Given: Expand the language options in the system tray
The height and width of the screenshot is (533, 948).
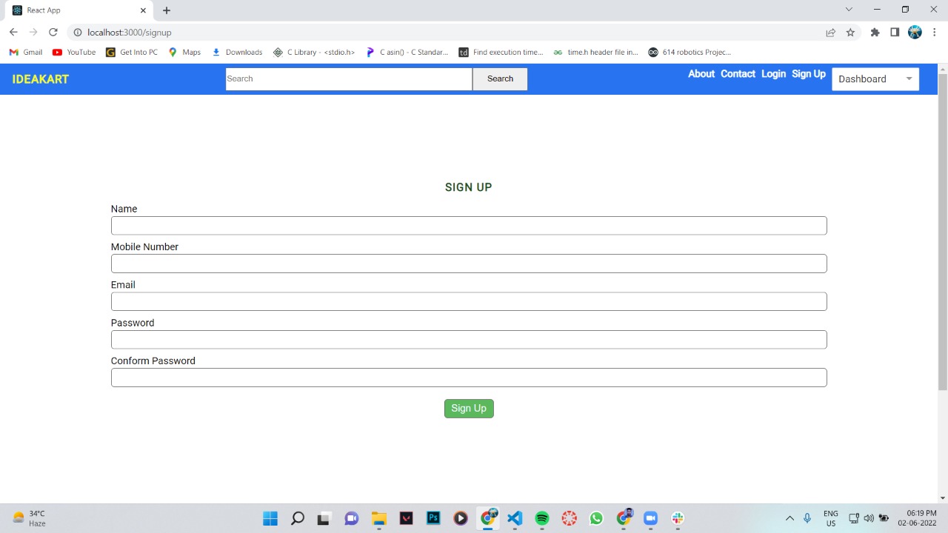Looking at the screenshot, I should click(830, 518).
